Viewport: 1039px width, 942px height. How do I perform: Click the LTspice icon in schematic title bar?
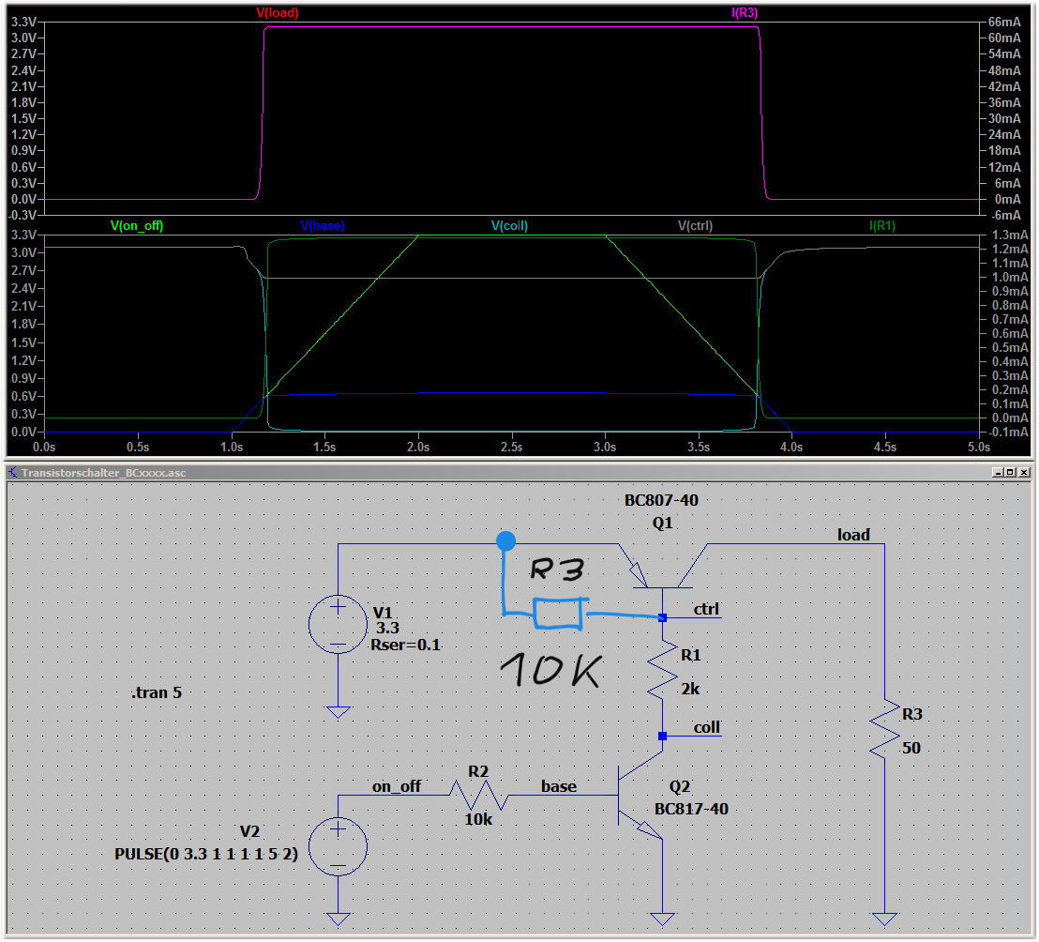12,472
